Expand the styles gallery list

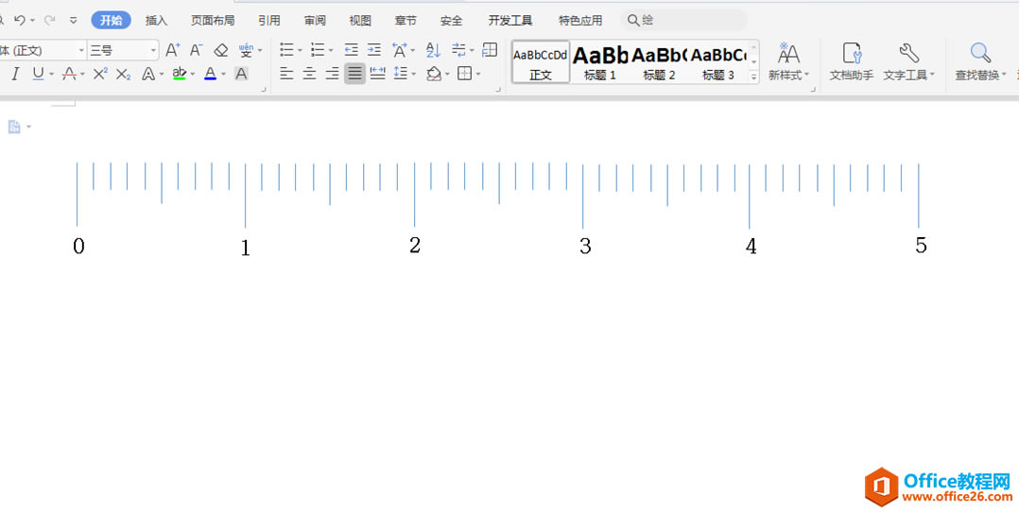coord(754,76)
